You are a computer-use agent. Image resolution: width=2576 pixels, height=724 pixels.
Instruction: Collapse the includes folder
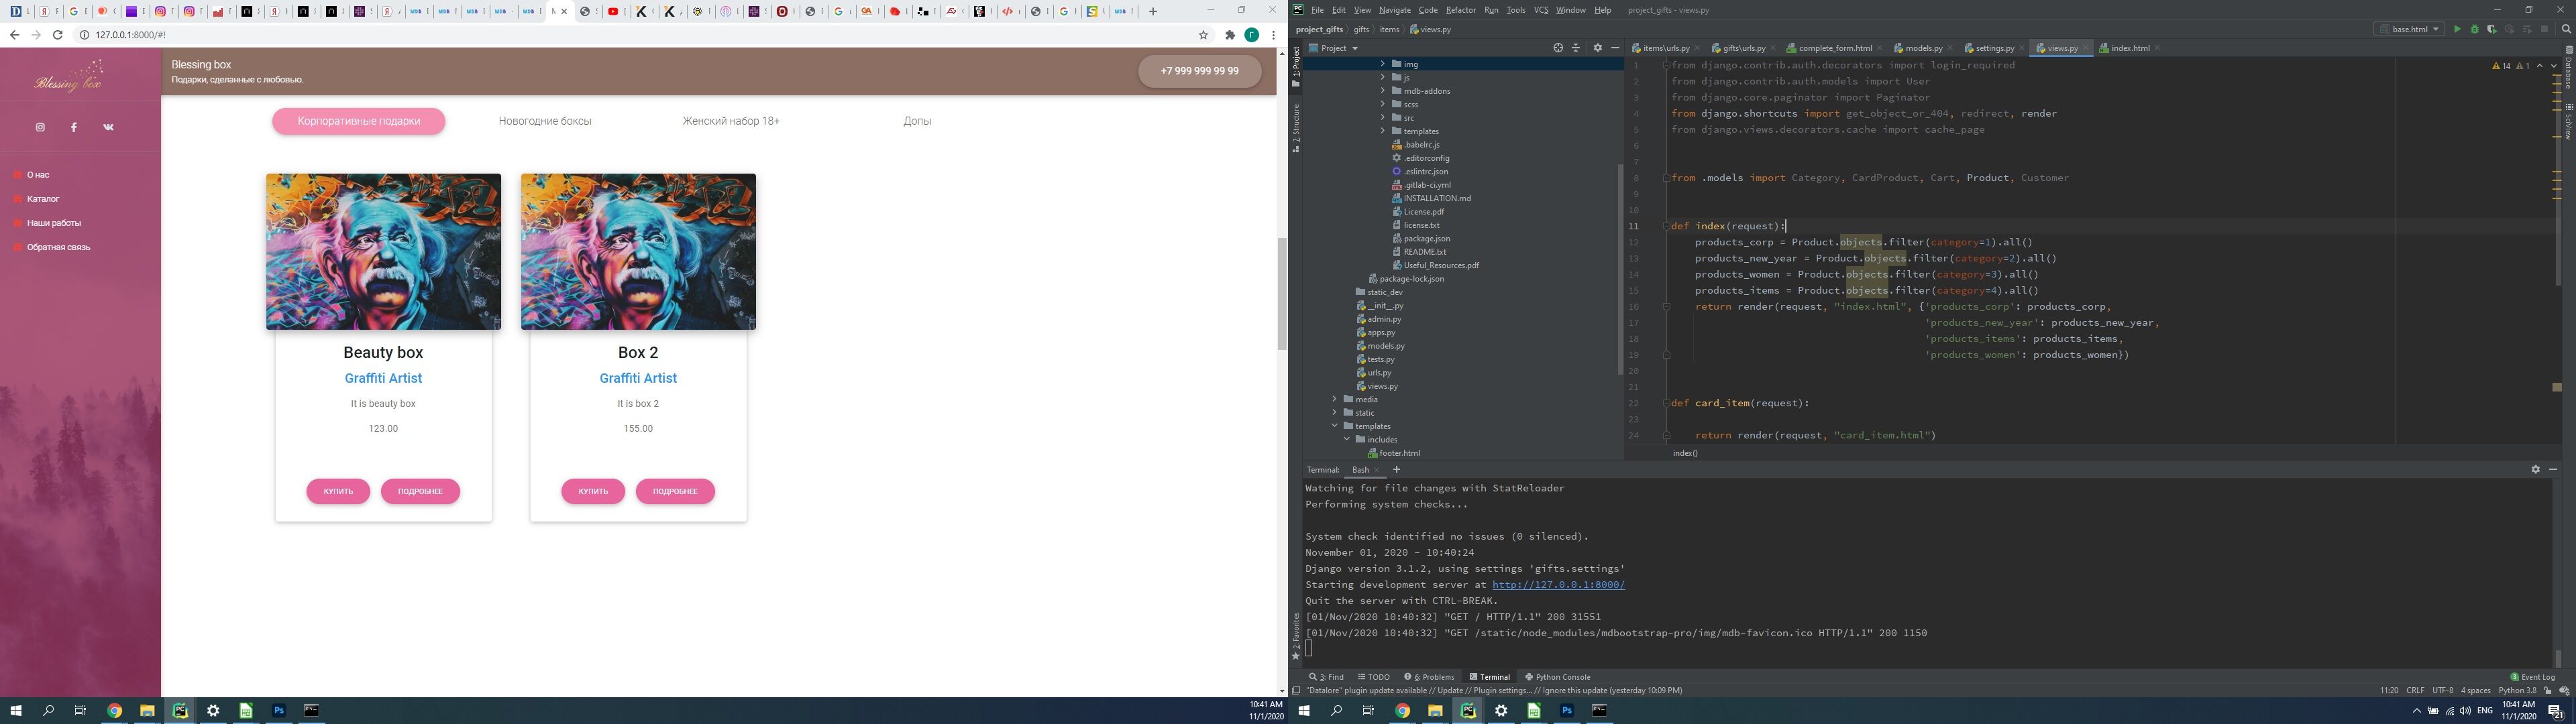1347,440
